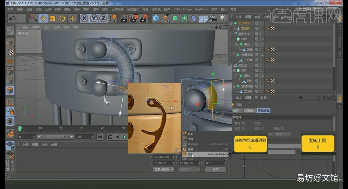
Task: Click the Z position -2.206 cm field
Action: coord(163,163)
